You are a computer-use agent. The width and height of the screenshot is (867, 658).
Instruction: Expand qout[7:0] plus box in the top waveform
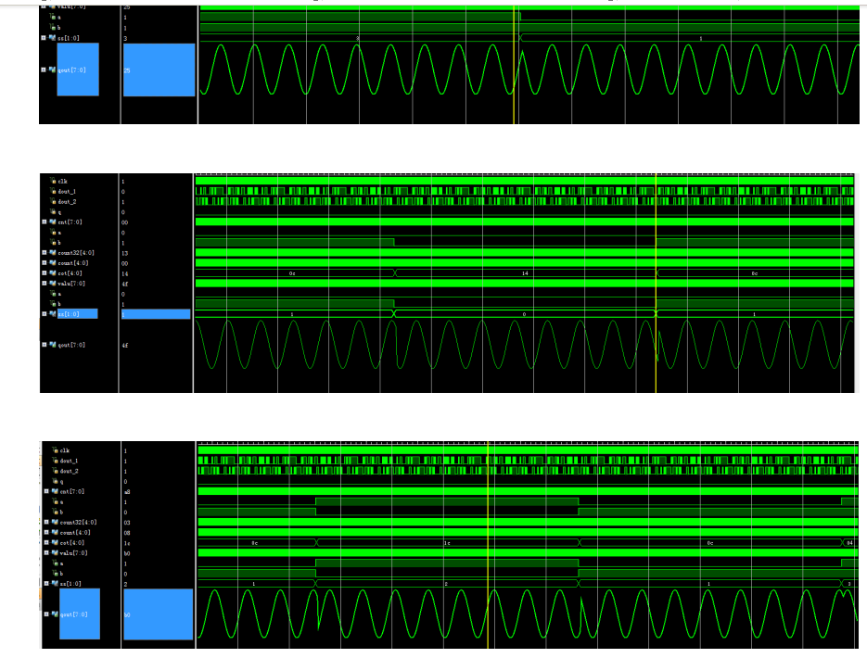[44, 70]
